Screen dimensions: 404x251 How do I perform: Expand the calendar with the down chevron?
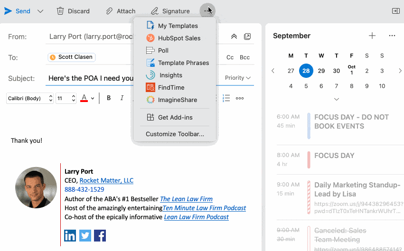(x=337, y=99)
